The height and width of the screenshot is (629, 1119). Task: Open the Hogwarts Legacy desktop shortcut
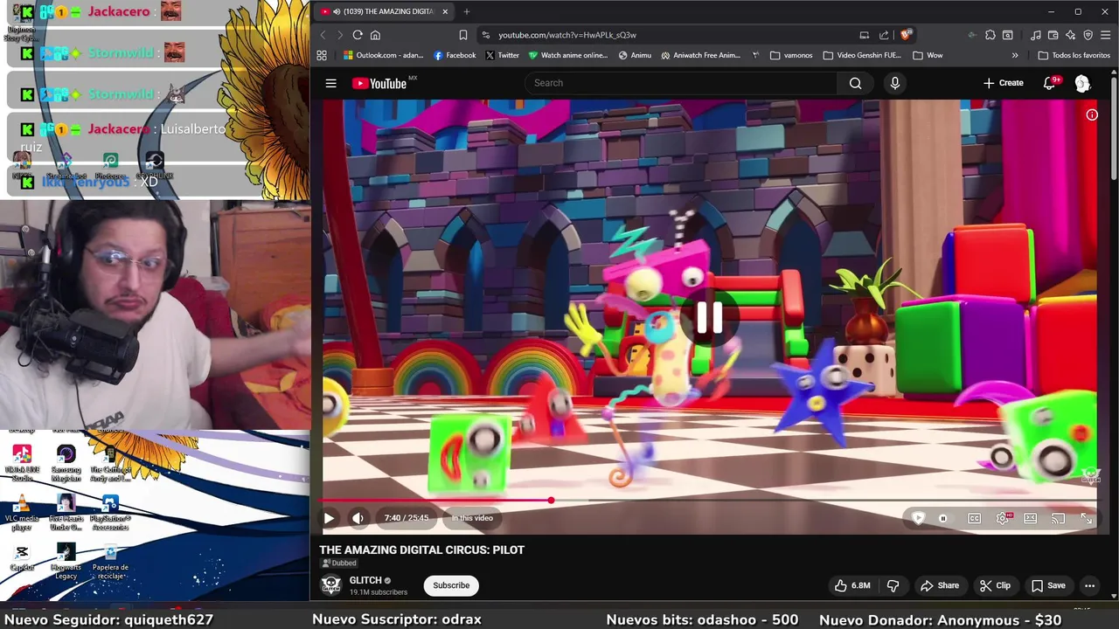click(x=66, y=562)
